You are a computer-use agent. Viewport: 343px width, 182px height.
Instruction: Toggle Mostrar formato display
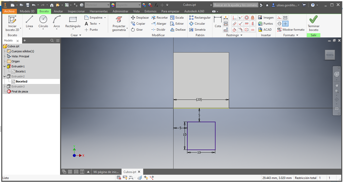[x=291, y=30]
